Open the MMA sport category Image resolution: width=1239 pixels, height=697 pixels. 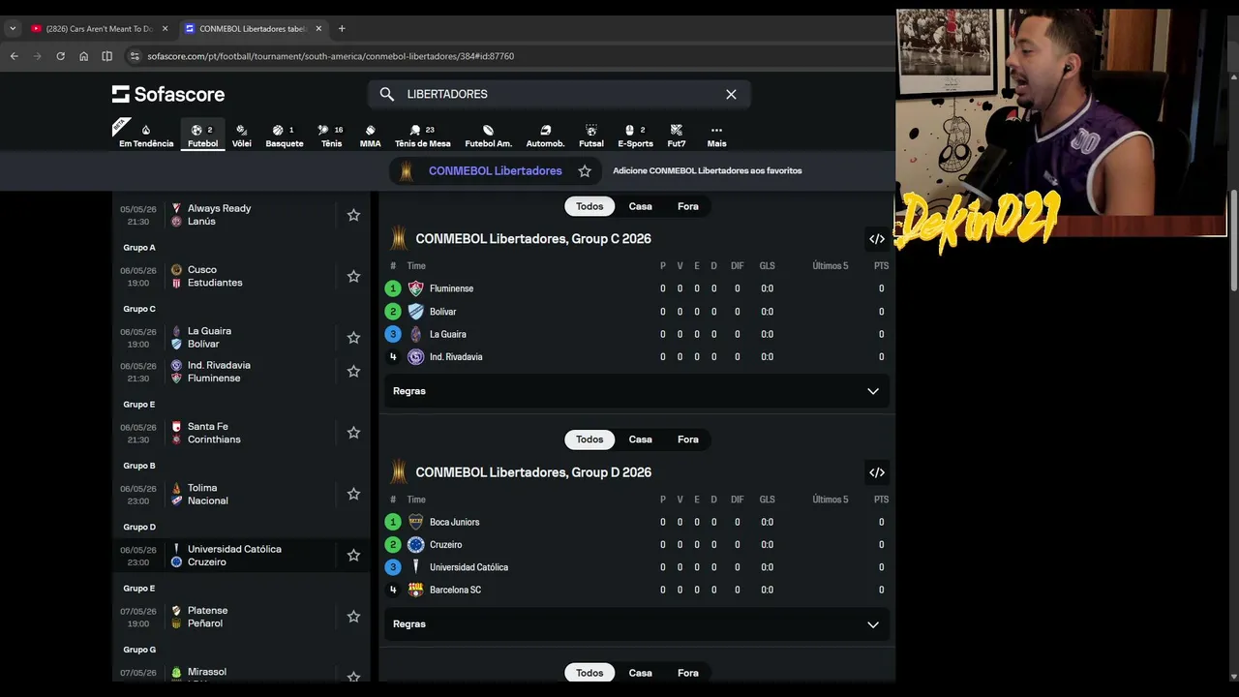tap(370, 136)
